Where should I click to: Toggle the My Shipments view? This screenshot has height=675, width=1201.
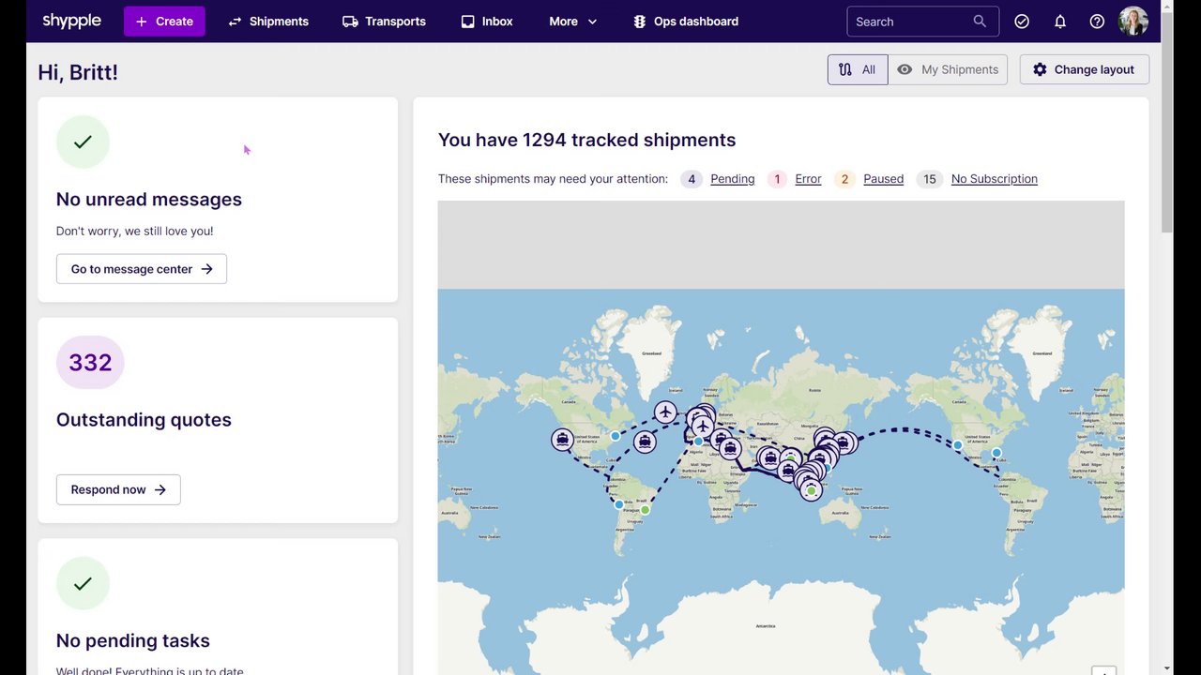pyautogui.click(x=948, y=69)
